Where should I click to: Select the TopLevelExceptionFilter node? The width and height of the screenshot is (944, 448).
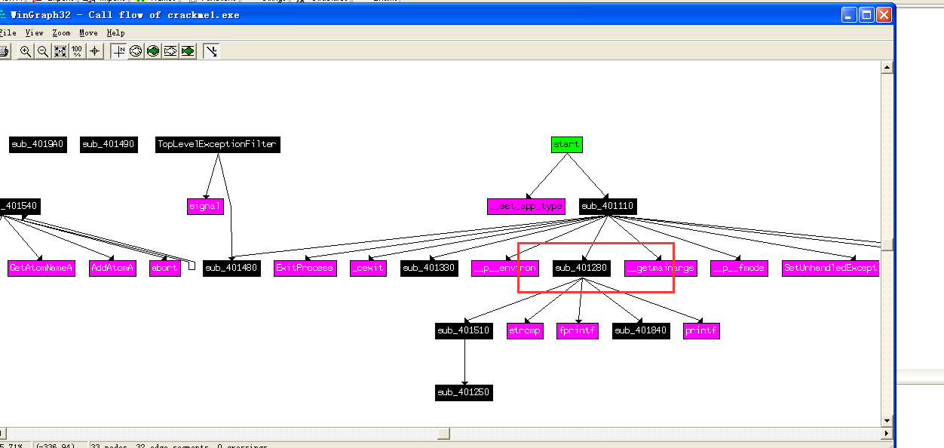[218, 144]
